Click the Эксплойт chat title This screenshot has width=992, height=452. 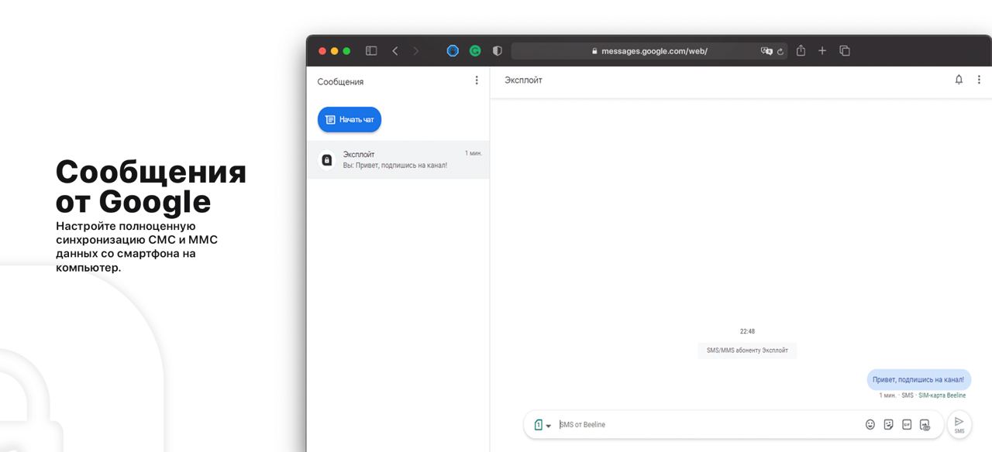pyautogui.click(x=523, y=80)
